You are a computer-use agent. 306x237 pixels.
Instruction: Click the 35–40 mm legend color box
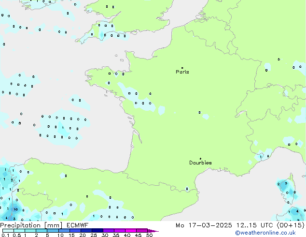pos(119,231)
